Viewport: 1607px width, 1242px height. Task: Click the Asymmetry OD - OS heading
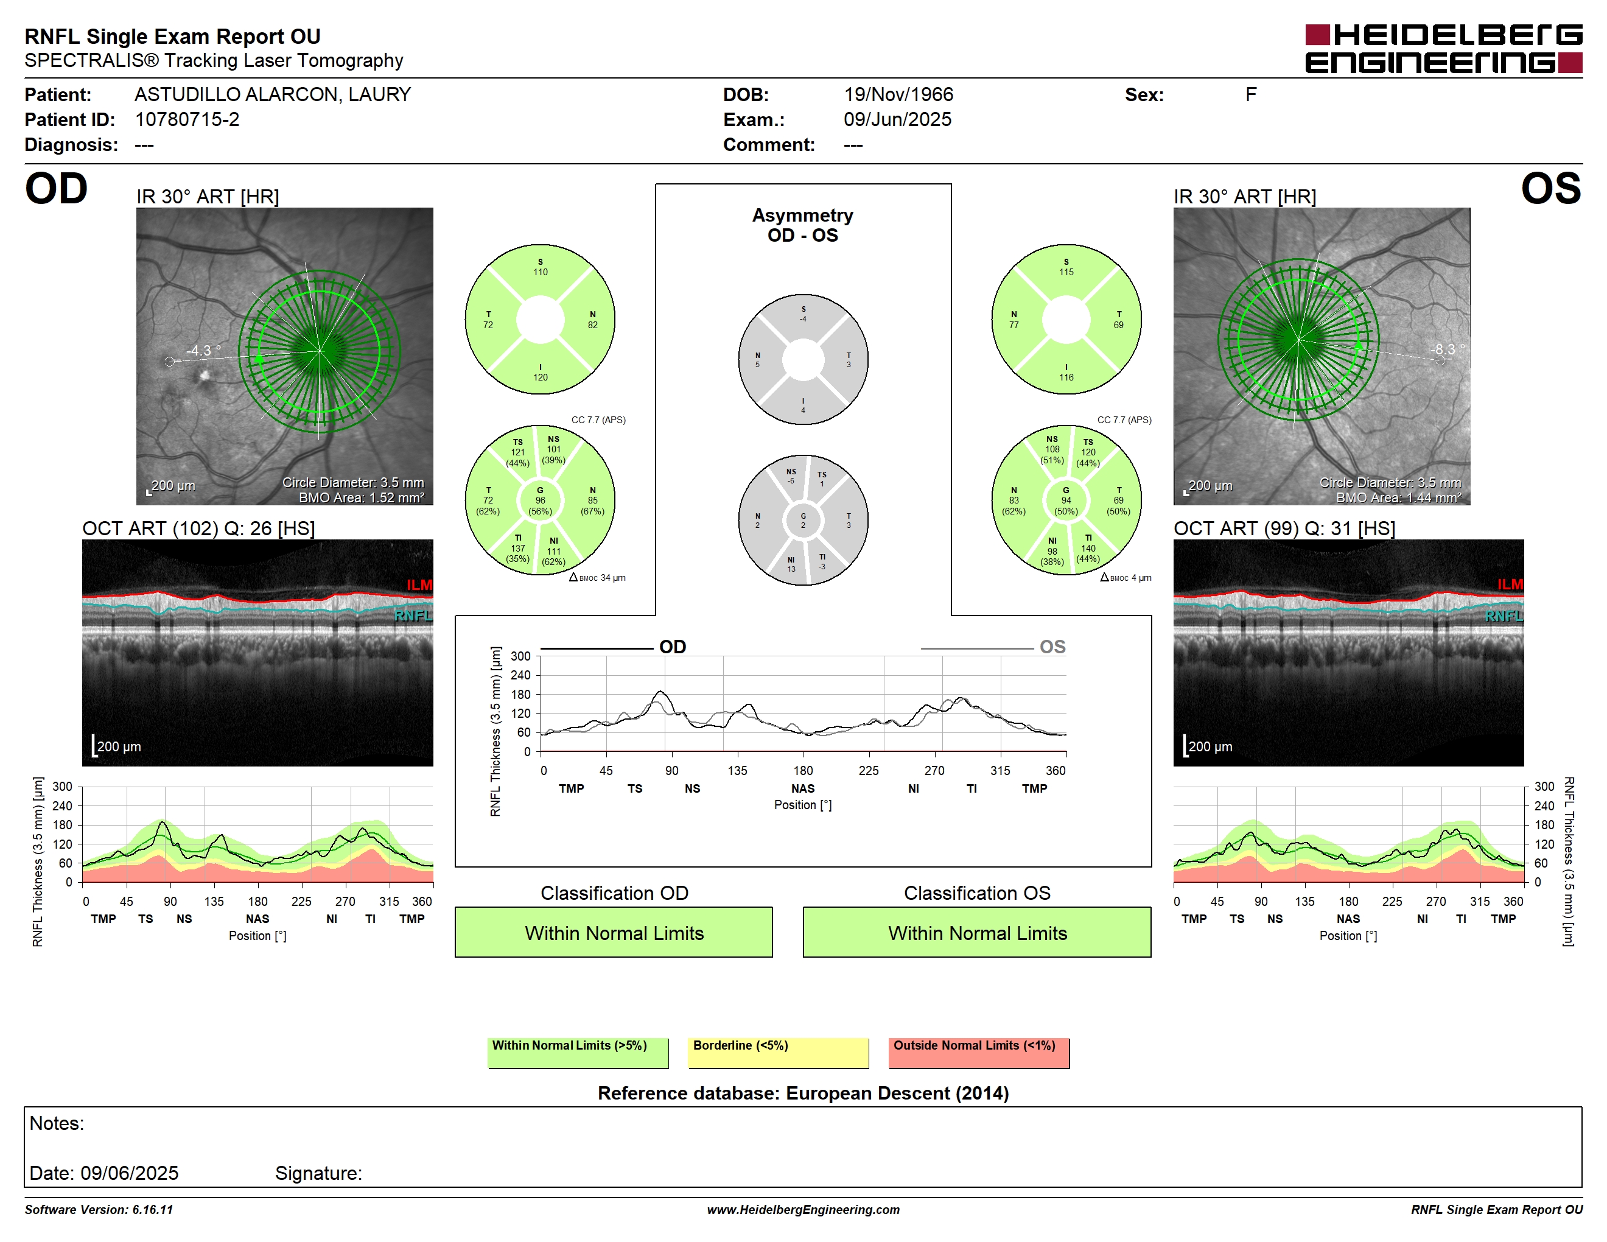click(x=803, y=225)
